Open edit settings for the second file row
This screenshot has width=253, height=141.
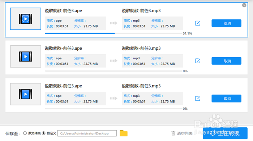pyautogui.click(x=198, y=61)
